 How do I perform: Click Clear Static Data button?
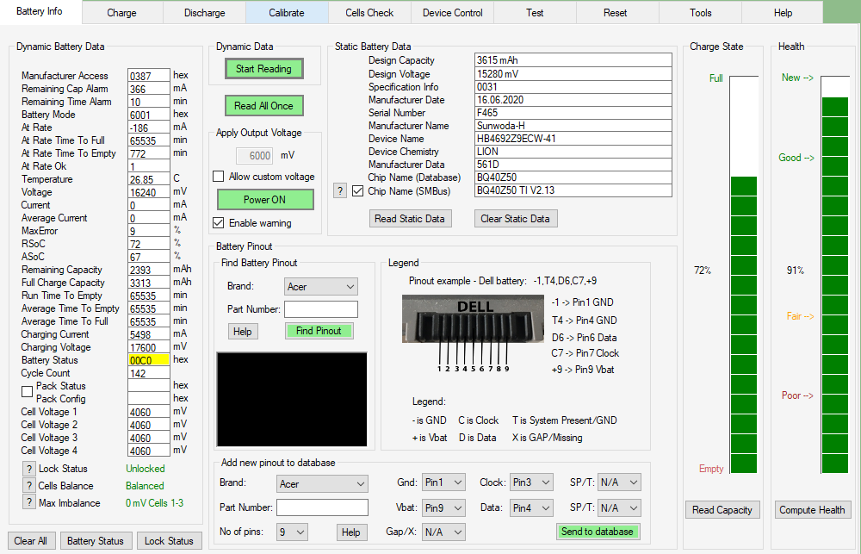[x=516, y=219]
